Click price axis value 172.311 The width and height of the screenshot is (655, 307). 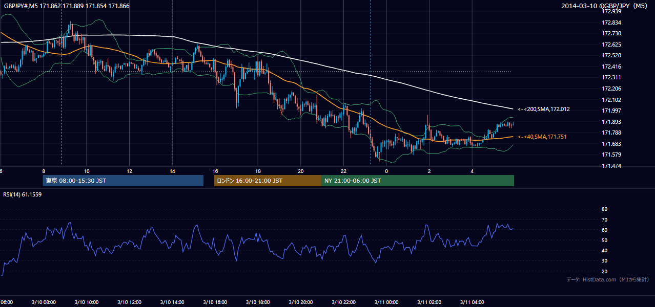click(611, 78)
